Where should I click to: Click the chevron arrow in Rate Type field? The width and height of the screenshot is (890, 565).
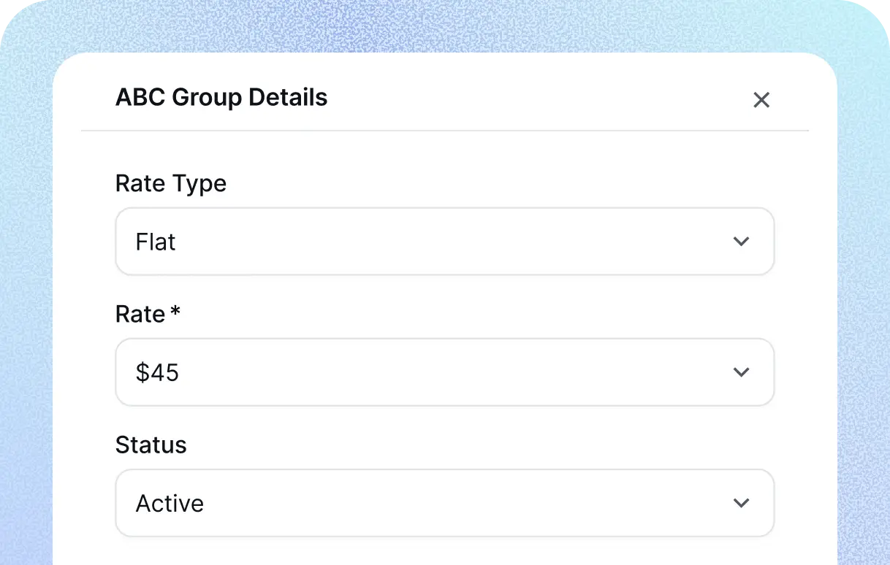[x=741, y=242]
